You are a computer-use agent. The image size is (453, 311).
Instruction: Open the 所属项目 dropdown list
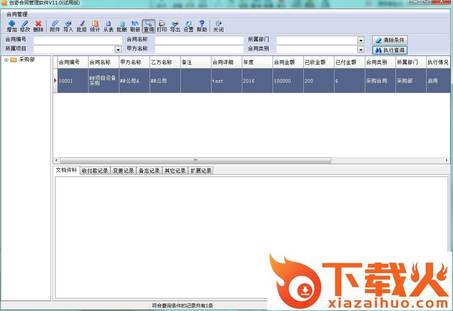(x=118, y=50)
